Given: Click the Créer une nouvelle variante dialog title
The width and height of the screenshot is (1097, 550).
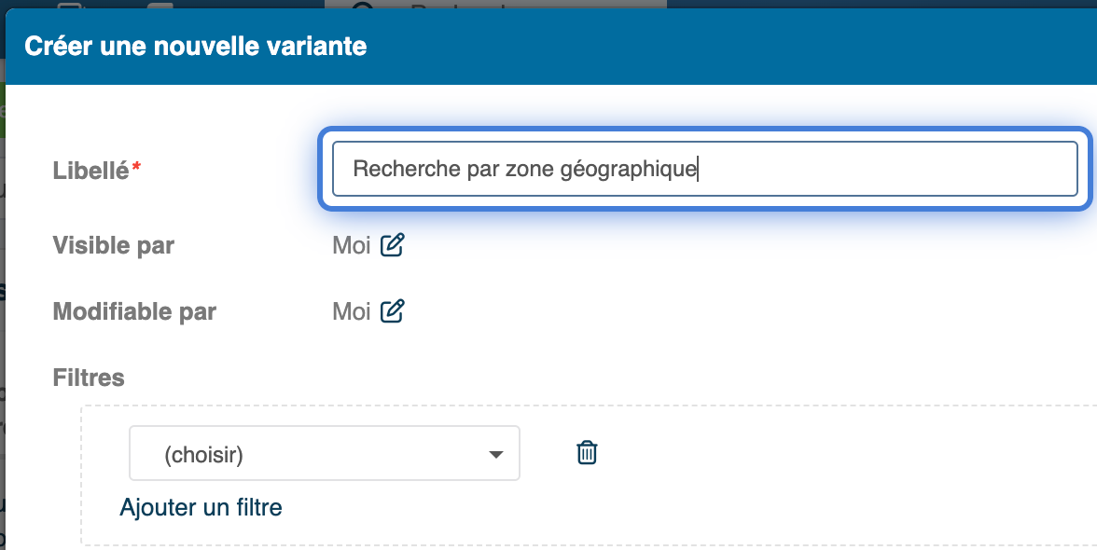Looking at the screenshot, I should (x=196, y=46).
